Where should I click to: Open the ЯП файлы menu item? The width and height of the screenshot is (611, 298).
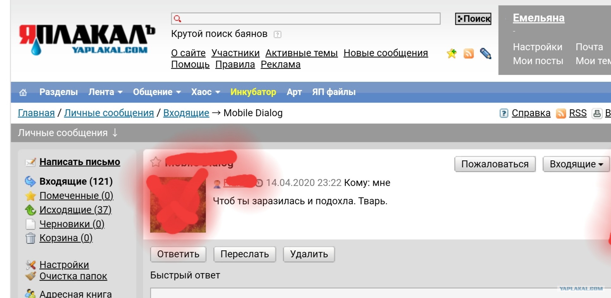pos(334,92)
